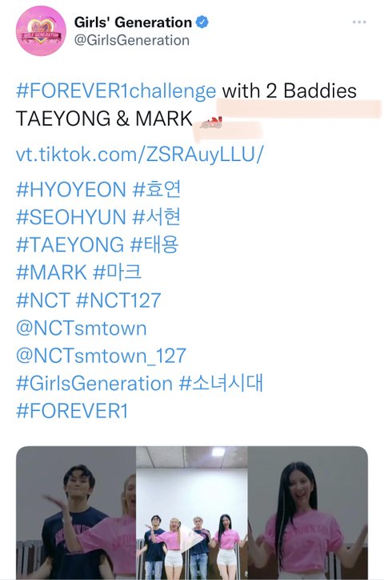Open the @NCTsmtown mention
Viewport: 384px width, 580px height.
(x=82, y=328)
